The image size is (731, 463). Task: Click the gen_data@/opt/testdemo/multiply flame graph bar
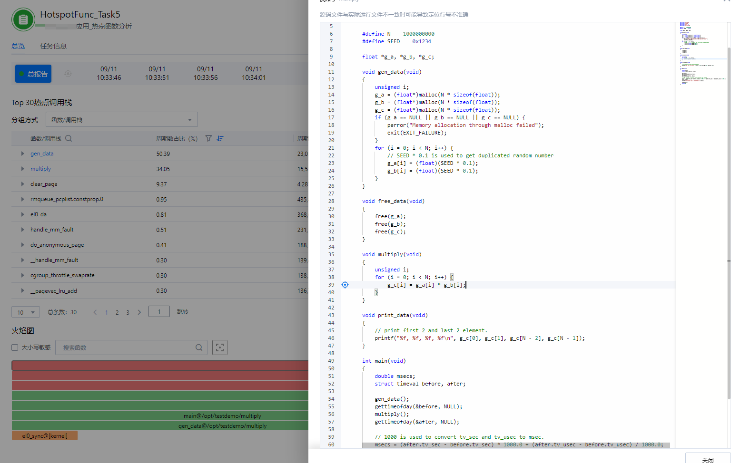point(160,425)
